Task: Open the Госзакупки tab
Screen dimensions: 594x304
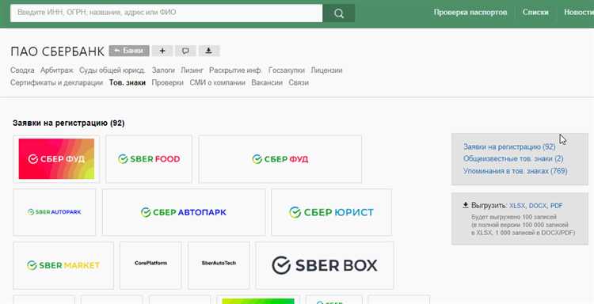Action: coord(287,70)
